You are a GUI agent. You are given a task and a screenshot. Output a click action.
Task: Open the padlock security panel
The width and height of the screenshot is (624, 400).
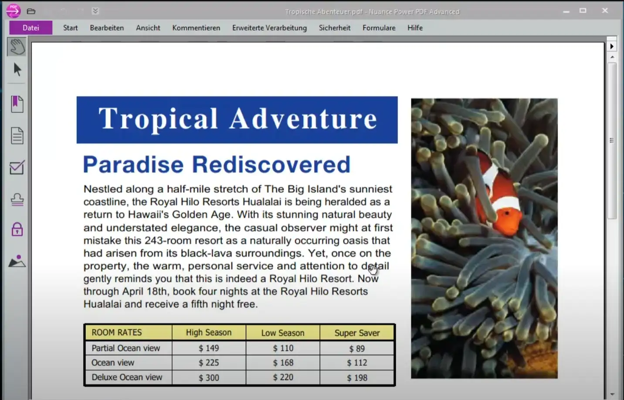17,229
